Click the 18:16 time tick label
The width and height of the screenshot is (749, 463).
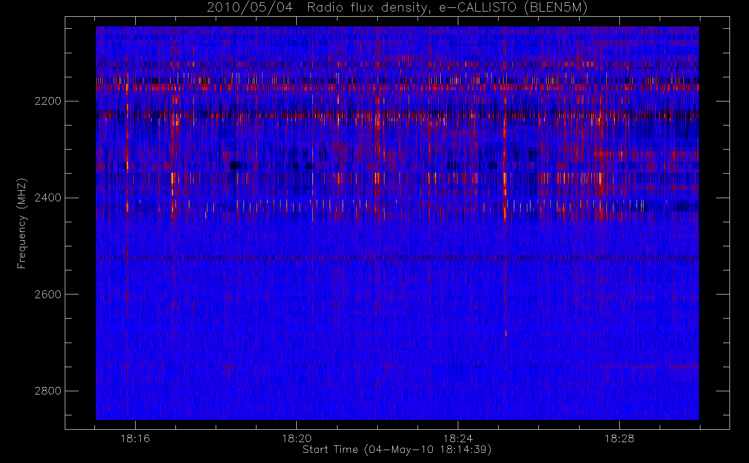(135, 438)
